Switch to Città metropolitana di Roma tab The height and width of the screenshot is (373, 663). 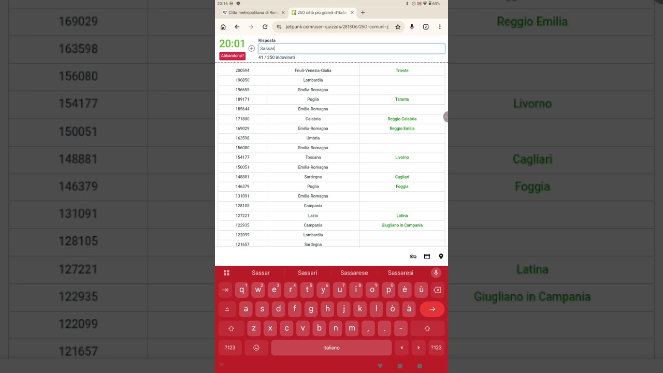click(x=253, y=12)
